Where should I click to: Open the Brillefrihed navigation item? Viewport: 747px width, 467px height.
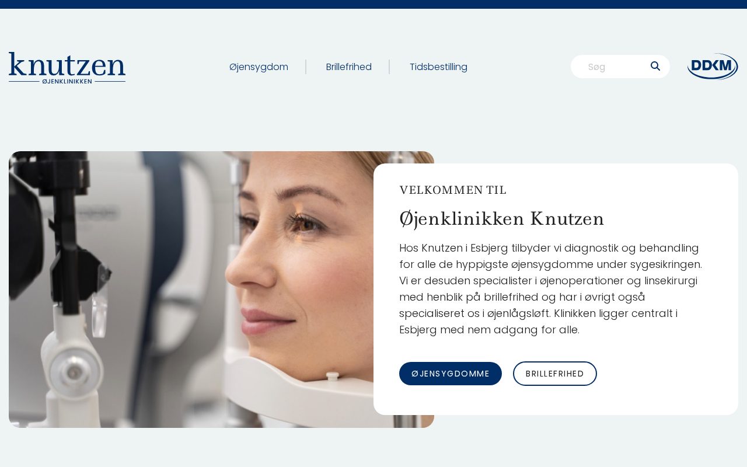[x=349, y=67]
